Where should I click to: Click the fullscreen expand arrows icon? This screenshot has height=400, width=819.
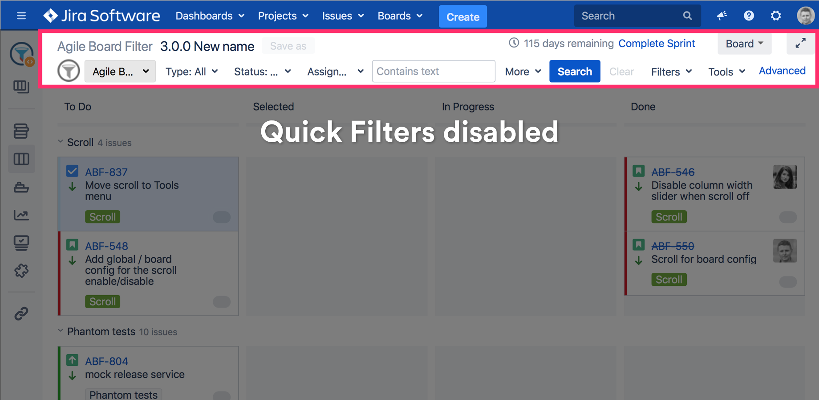pyautogui.click(x=800, y=44)
